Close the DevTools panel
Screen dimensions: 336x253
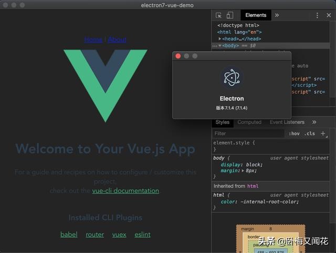coord(329,15)
